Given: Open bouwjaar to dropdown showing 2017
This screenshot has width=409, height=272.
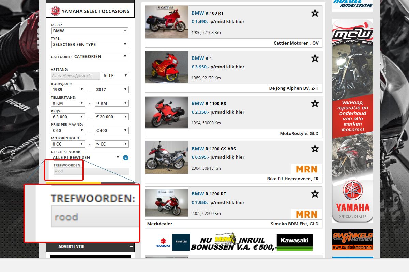Looking at the screenshot, I should pyautogui.click(x=111, y=90).
